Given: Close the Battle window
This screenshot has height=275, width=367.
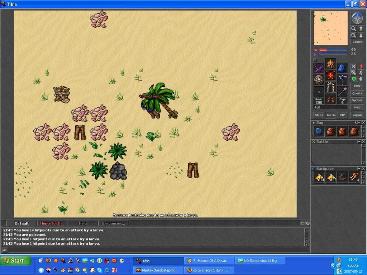Looking at the screenshot, I should tap(363, 142).
